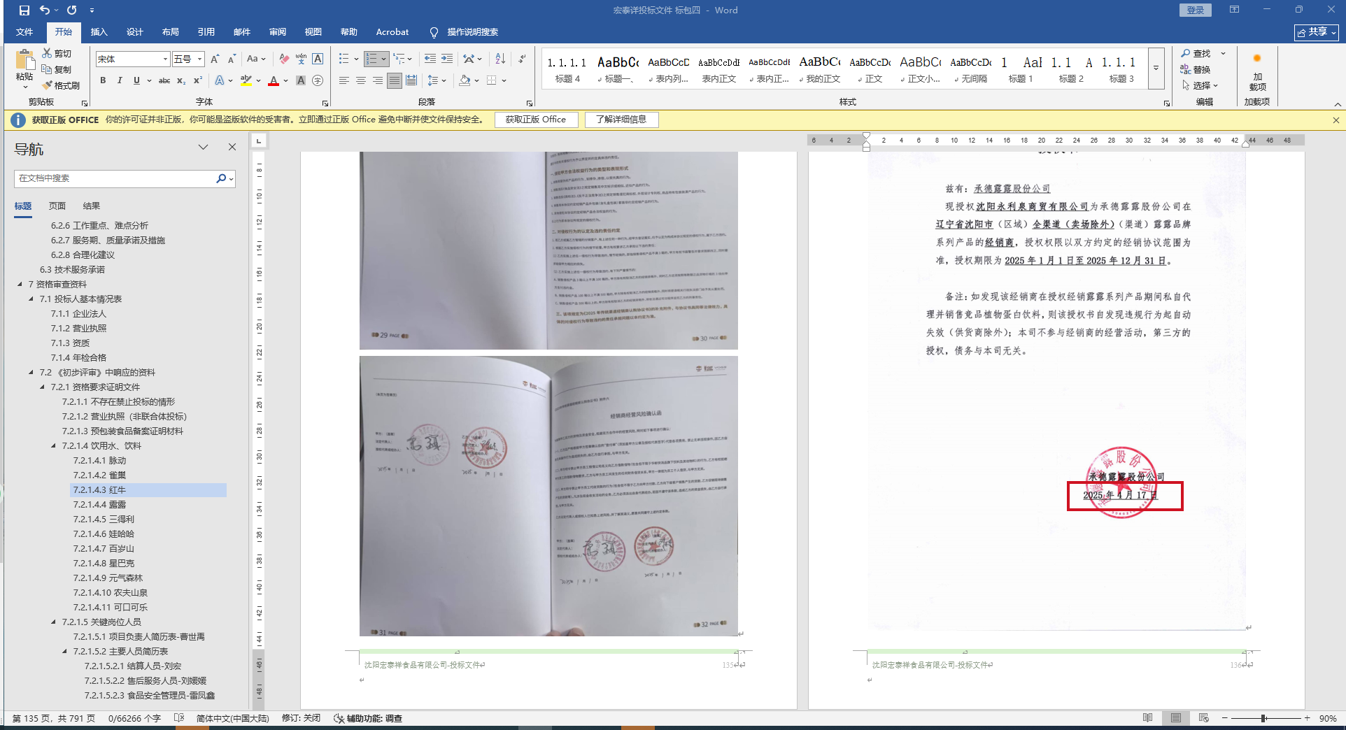Click the 替换 replace tool
This screenshot has height=730, width=1346.
[1196, 69]
